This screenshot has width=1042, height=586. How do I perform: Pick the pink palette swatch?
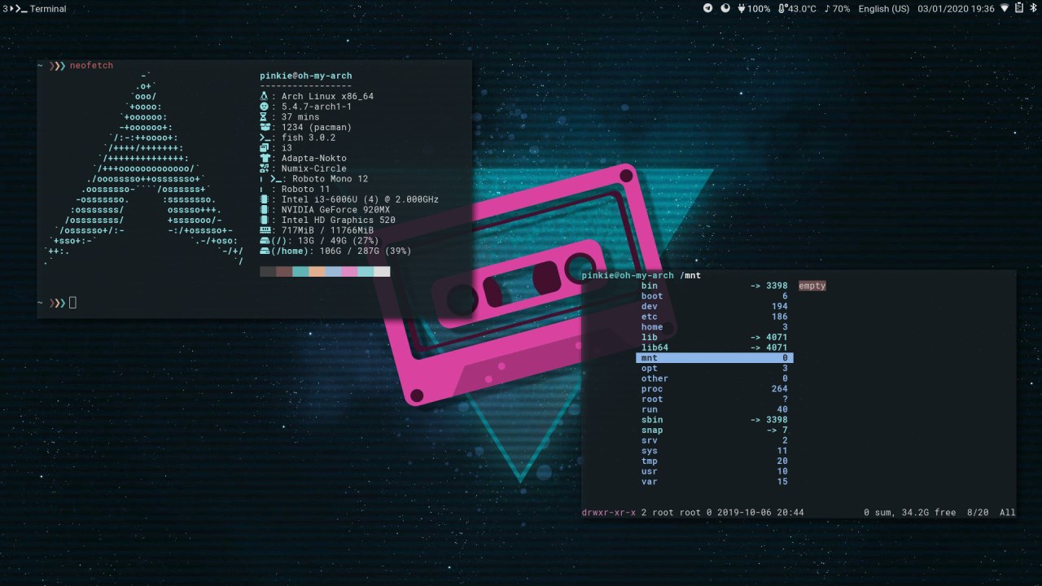point(349,272)
